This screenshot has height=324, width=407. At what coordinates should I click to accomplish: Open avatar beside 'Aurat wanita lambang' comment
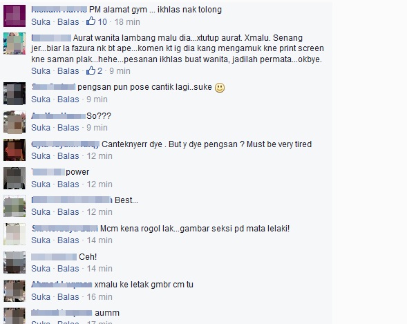15,44
